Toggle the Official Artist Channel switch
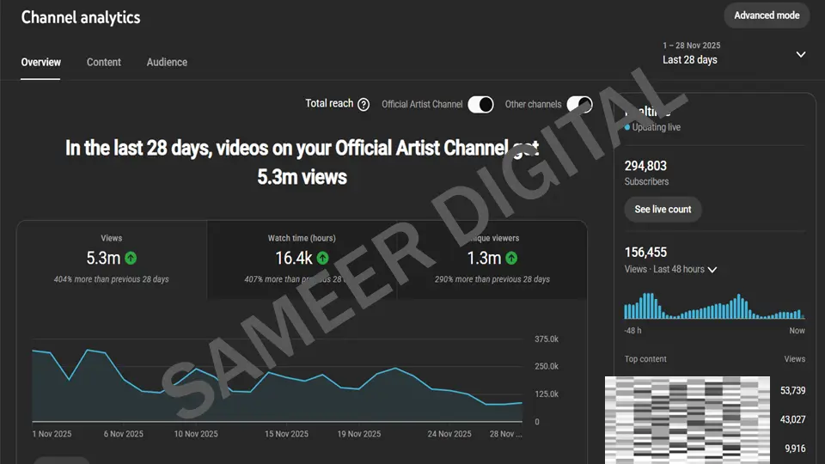Screen dimensions: 825x464 tap(480, 105)
